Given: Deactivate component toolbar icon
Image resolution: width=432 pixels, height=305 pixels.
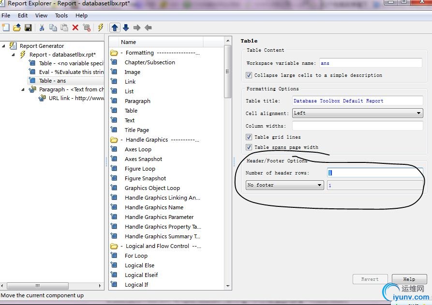Looking at the screenshot, I should pyautogui.click(x=87, y=28).
